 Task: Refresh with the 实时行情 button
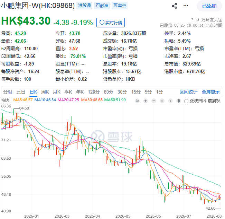(x=111, y=23)
